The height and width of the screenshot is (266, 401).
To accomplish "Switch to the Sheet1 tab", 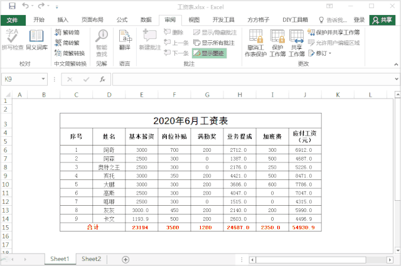I will click(x=60, y=259).
